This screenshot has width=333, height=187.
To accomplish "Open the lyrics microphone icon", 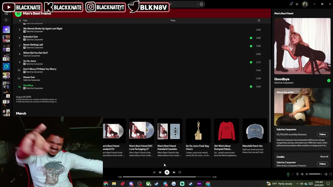I will click(293, 174).
